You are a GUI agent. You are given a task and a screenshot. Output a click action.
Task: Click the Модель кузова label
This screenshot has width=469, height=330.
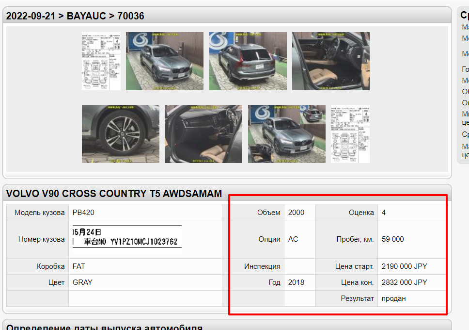click(39, 213)
